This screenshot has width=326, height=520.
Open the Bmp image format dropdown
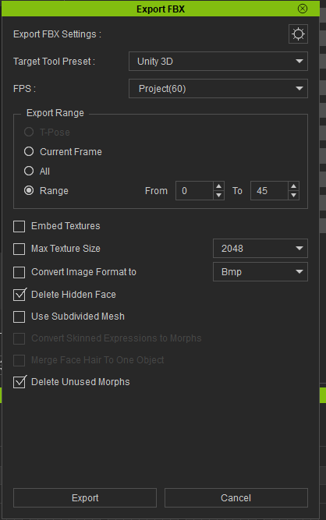pos(260,272)
